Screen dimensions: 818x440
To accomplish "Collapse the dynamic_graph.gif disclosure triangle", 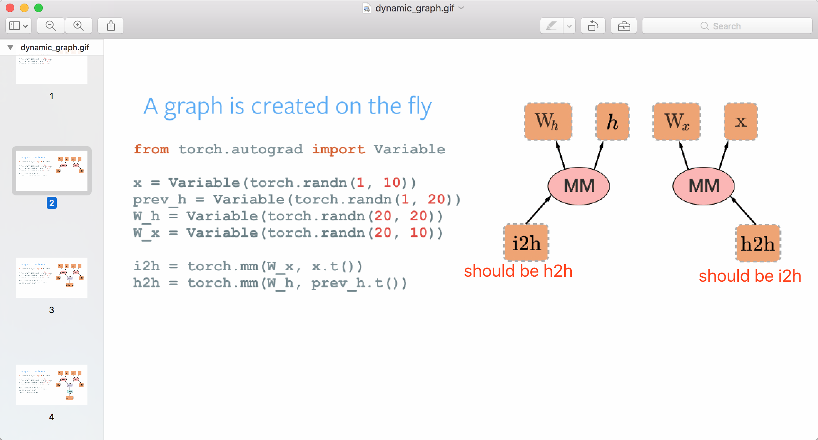I will [10, 47].
